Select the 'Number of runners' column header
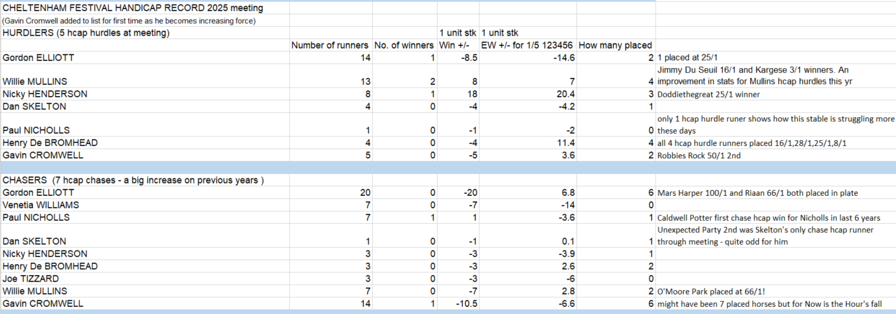This screenshot has height=314, width=896. [x=330, y=45]
